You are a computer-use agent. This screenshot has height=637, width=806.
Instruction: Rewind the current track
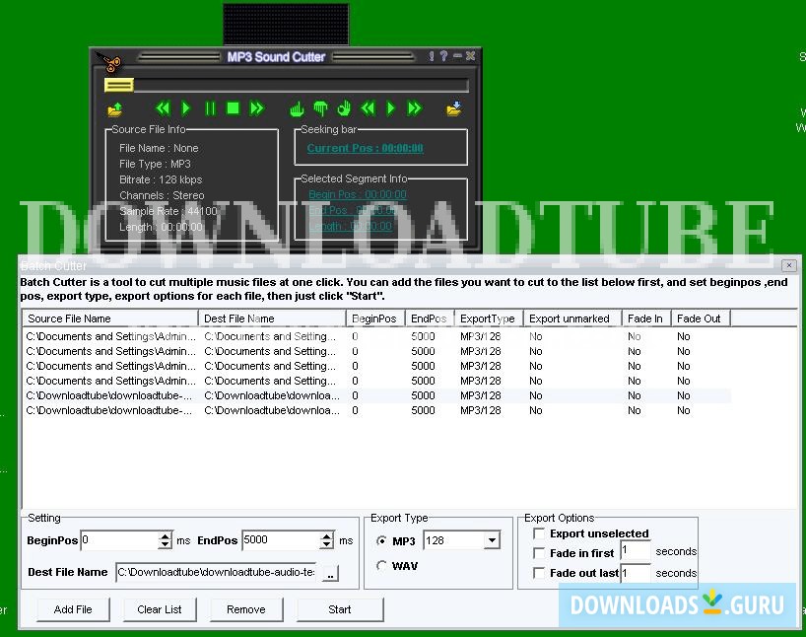pyautogui.click(x=164, y=108)
